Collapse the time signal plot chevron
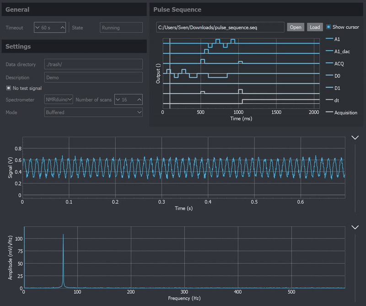The width and height of the screenshot is (366, 306). coord(355,137)
